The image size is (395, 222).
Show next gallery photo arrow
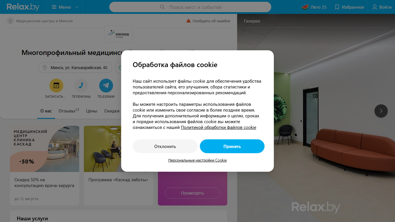[381, 111]
